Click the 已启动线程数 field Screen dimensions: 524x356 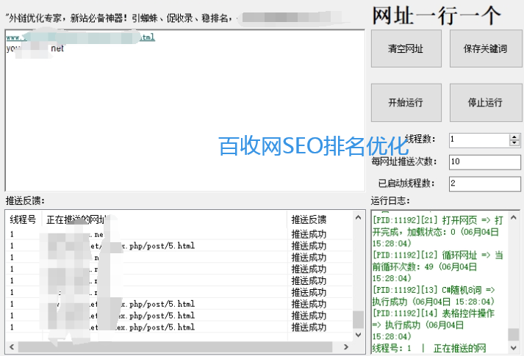pos(484,184)
